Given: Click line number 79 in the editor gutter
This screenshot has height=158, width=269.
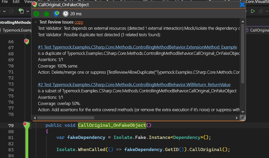Looking at the screenshot, I should point(11,125).
